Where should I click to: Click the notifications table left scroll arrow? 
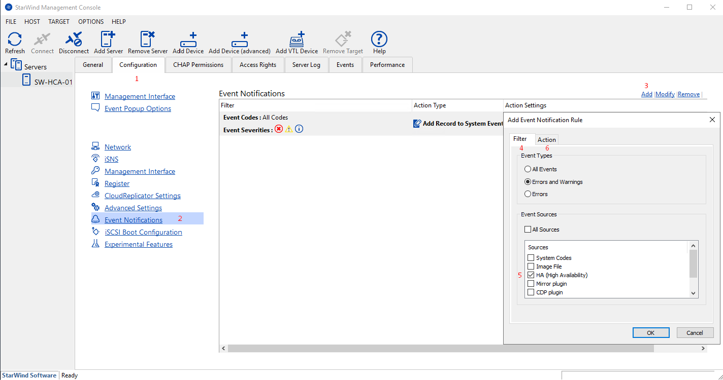point(223,349)
